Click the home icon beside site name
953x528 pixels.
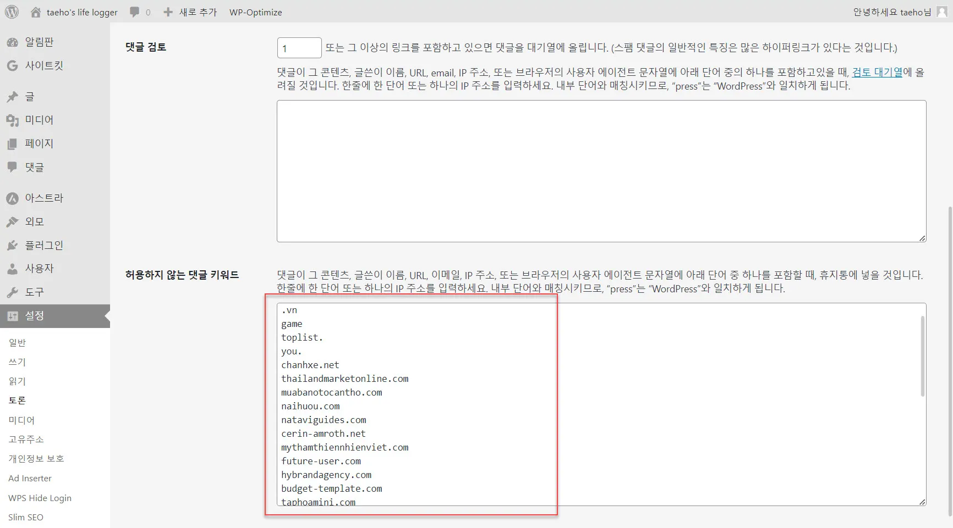[x=36, y=12]
